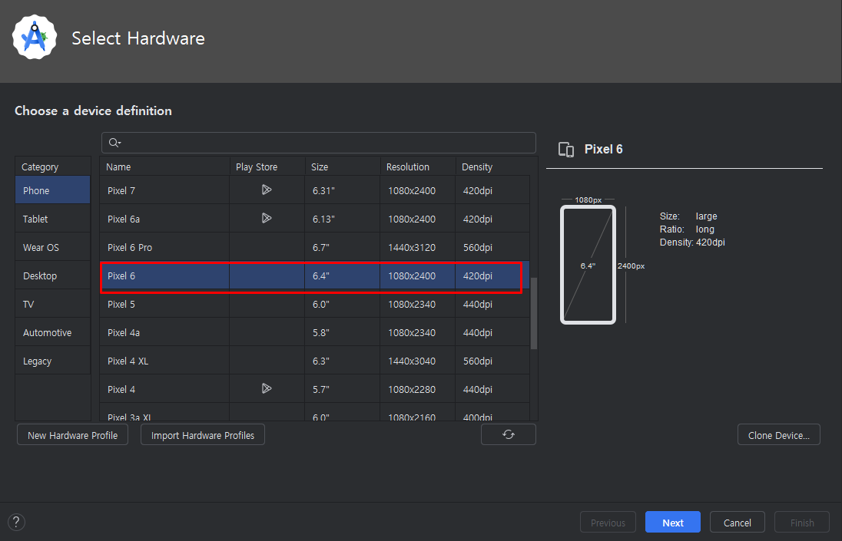
Task: Click the Previous button
Action: tap(608, 523)
